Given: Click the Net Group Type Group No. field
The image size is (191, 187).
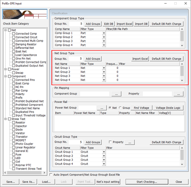Looking at the screenshot, I should pyautogui.click(x=76, y=59).
